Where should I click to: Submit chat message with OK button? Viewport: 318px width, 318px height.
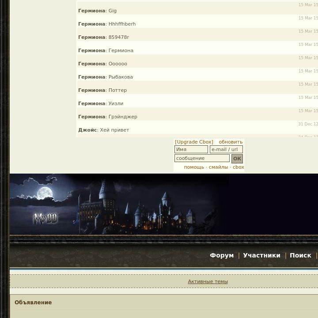[237, 159]
